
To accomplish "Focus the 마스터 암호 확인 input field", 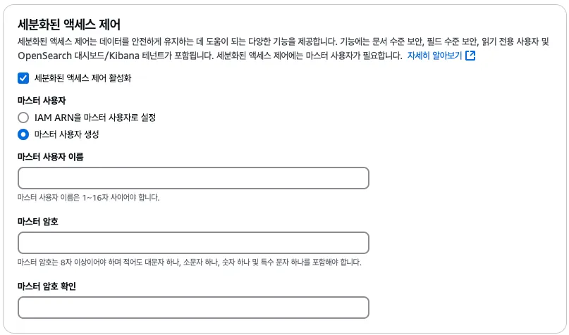I will tap(193, 308).
